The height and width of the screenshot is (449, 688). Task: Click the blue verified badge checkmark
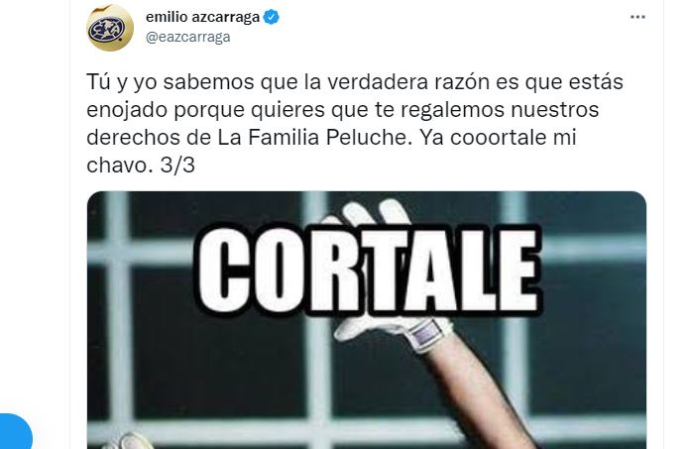coord(272,17)
